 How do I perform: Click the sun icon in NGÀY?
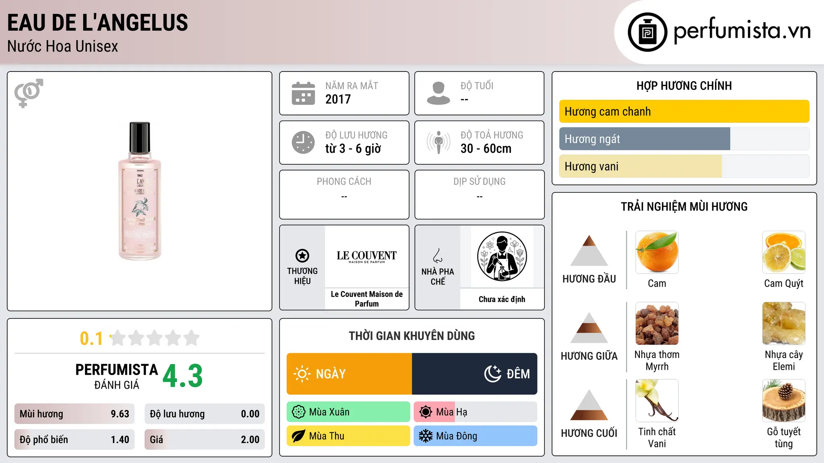(x=302, y=374)
